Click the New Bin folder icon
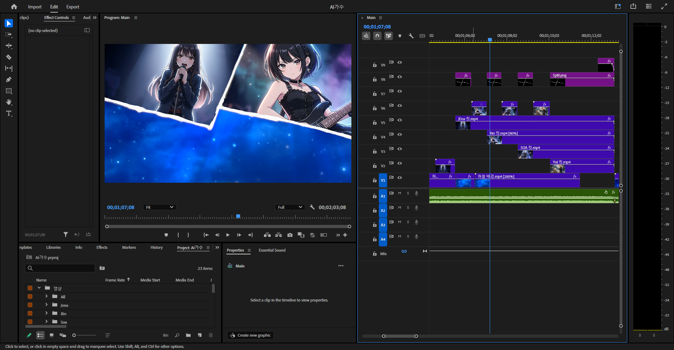 [189, 335]
